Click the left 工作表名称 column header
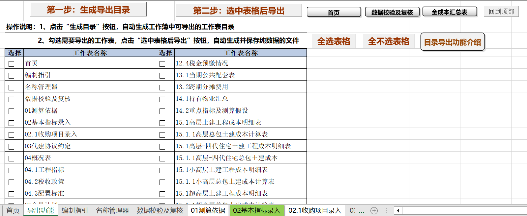Viewport: 527px width, 216px height. tap(90, 53)
